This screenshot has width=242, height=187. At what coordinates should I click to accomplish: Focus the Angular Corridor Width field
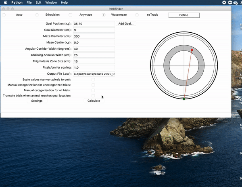tap(94, 49)
